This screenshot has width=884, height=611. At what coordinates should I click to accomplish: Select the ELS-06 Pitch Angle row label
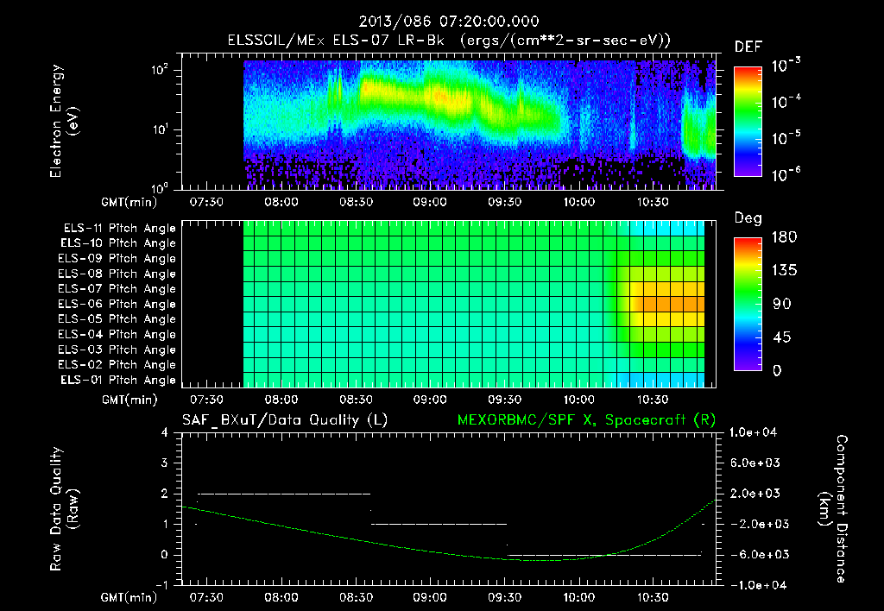(117, 305)
